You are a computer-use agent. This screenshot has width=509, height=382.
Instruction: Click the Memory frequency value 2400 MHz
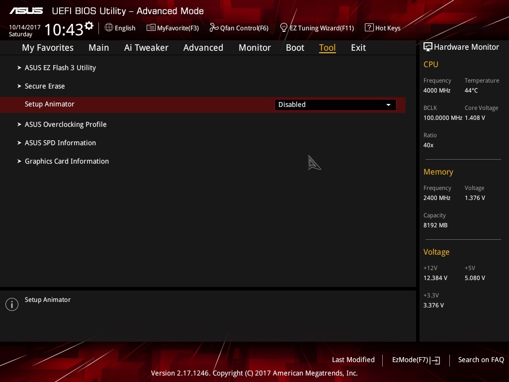[x=437, y=198]
